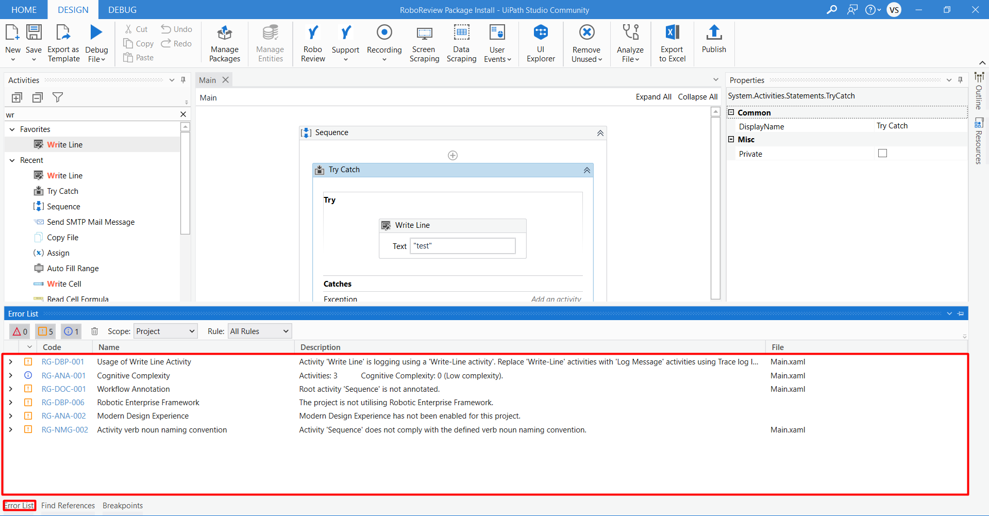Select Send SMTP Mail Message activity
989x516 pixels.
coord(91,222)
